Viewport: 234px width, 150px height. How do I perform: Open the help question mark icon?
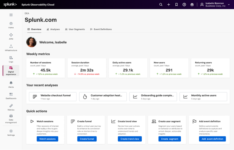click(x=184, y=5)
